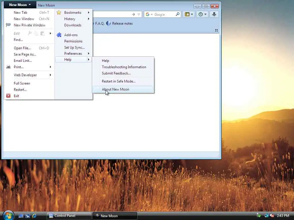Open Help in the Help submenu

coord(105,61)
